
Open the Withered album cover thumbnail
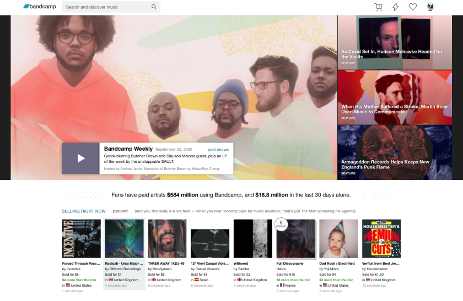pyautogui.click(x=253, y=238)
